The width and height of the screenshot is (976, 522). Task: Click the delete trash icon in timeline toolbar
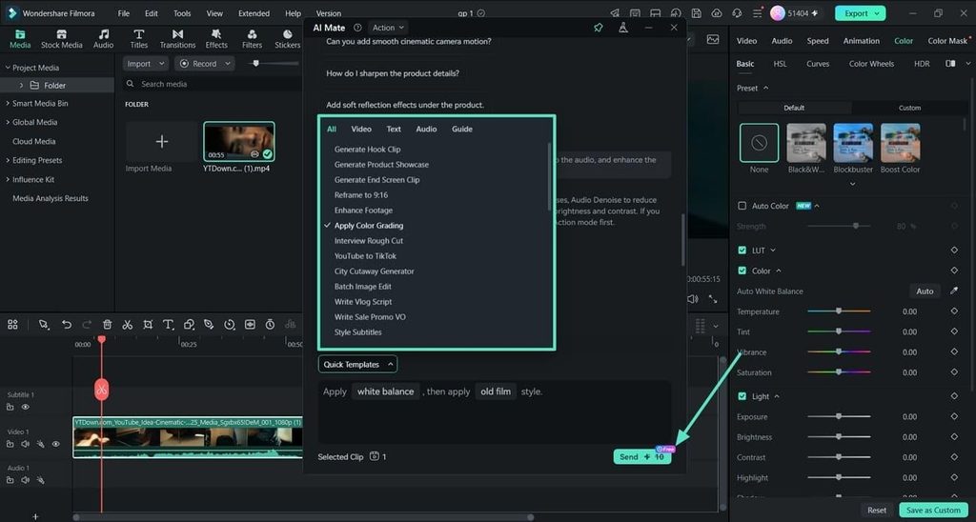[107, 324]
